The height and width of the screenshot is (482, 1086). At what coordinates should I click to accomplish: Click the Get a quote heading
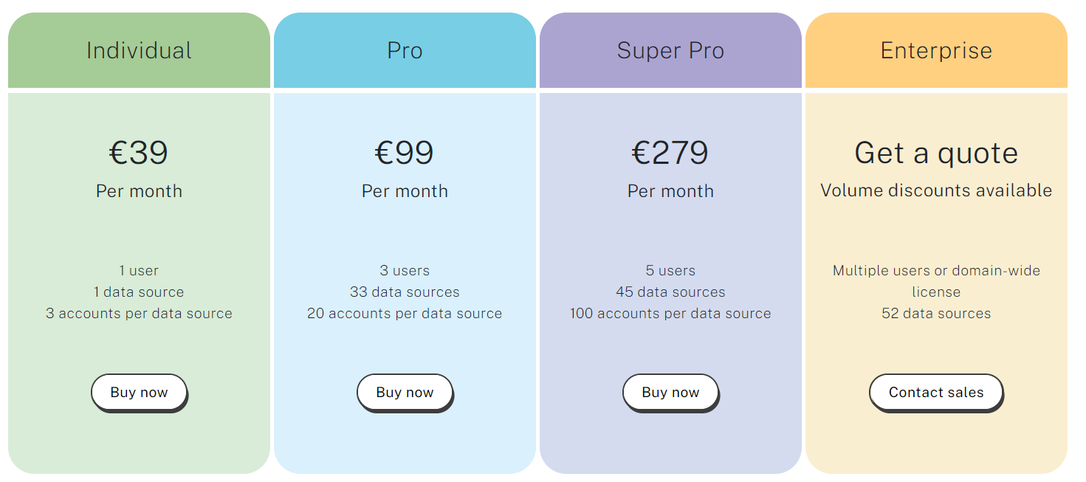pos(936,153)
